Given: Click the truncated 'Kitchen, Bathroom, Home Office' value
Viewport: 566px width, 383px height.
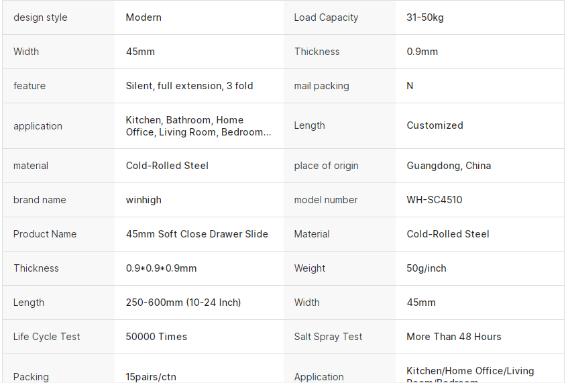Looking at the screenshot, I should point(198,126).
